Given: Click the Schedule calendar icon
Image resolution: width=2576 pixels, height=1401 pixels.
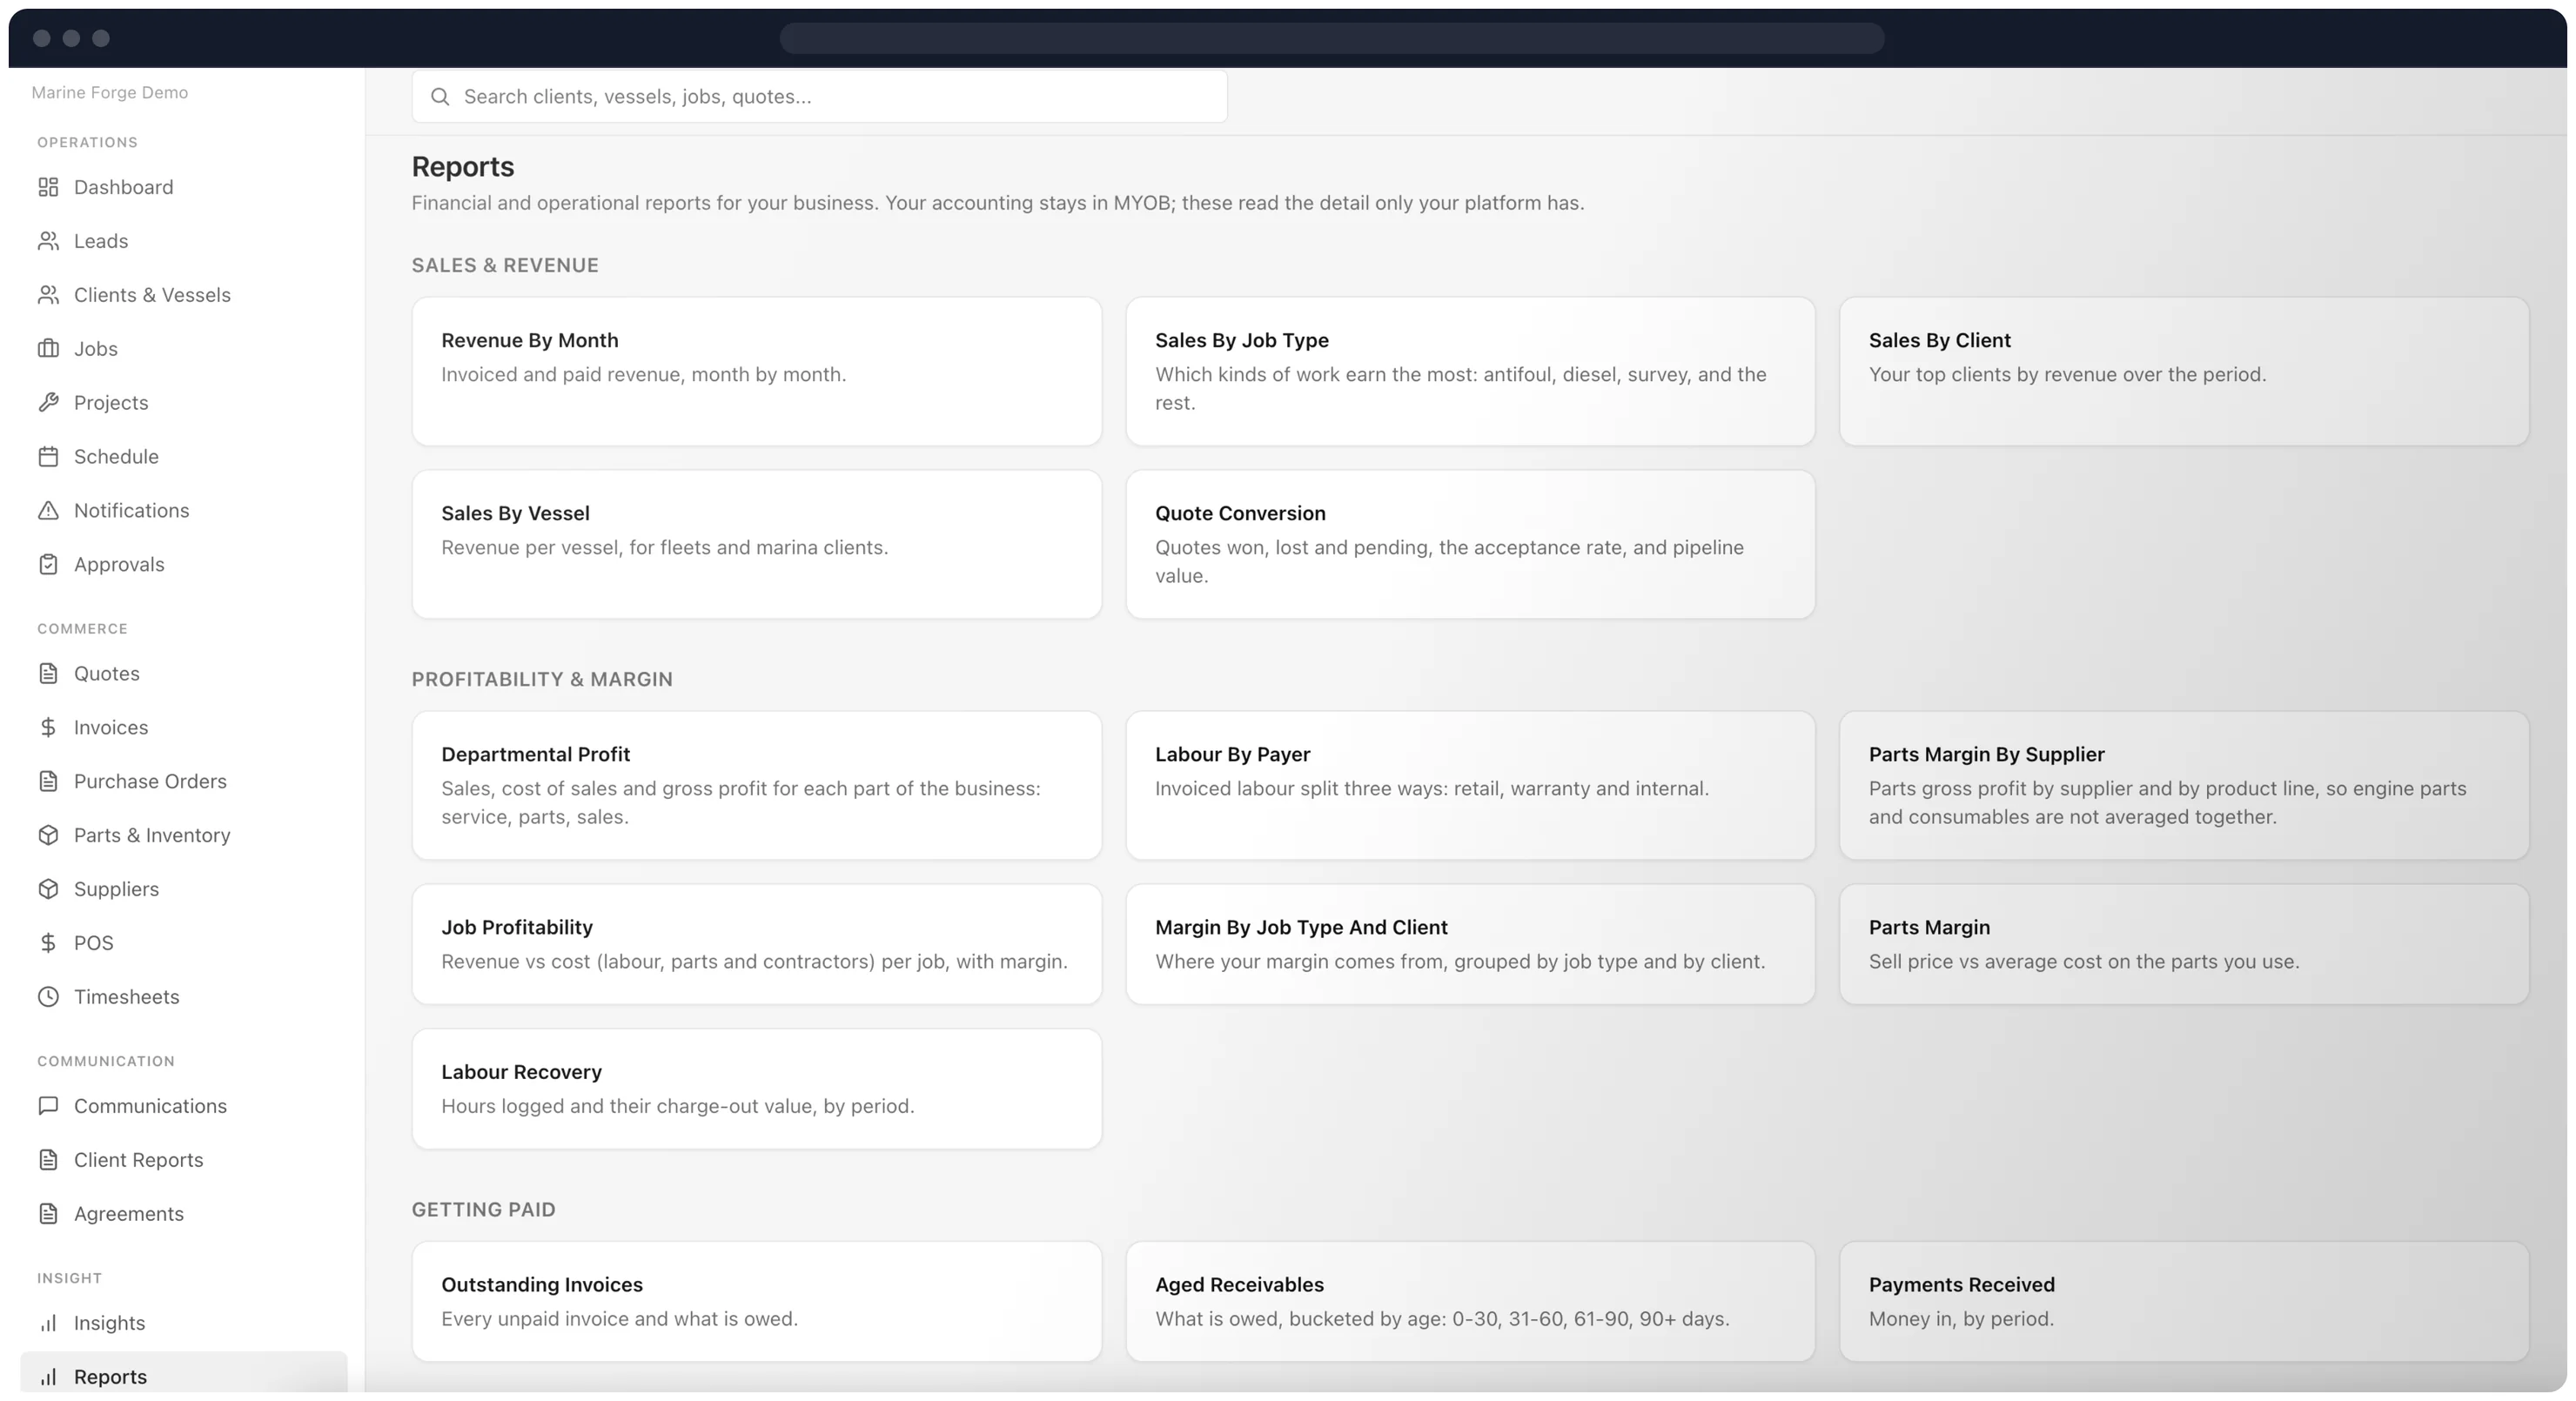Looking at the screenshot, I should (x=48, y=457).
